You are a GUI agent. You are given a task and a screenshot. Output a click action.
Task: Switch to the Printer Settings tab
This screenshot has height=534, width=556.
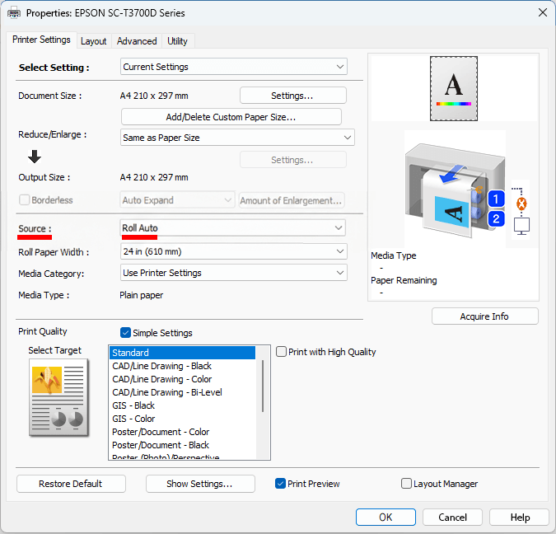(41, 40)
